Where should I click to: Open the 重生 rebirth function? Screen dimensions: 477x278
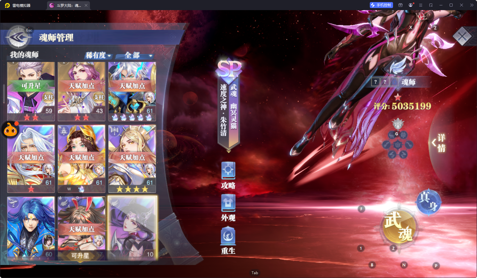point(228,241)
